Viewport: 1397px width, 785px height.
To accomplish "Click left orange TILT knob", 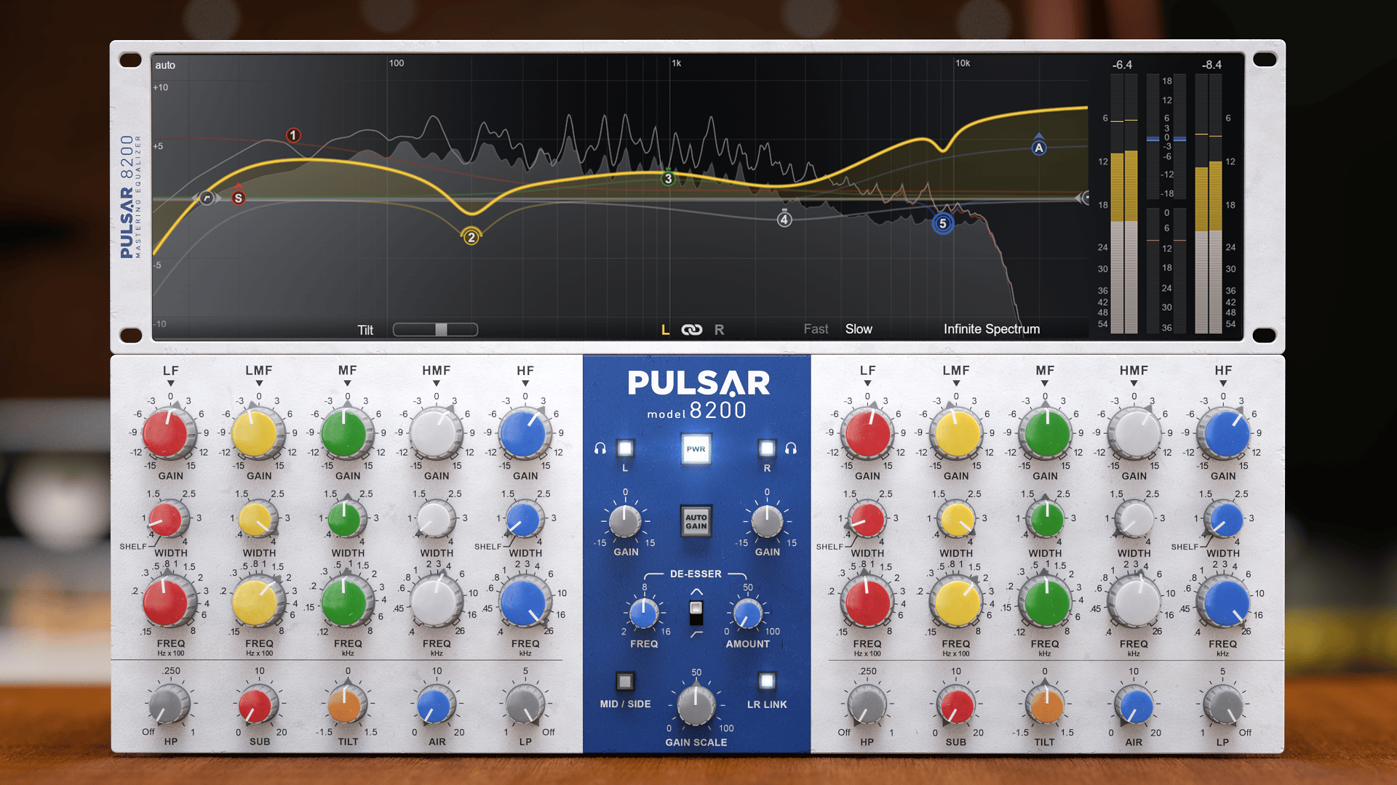I will 346,704.
